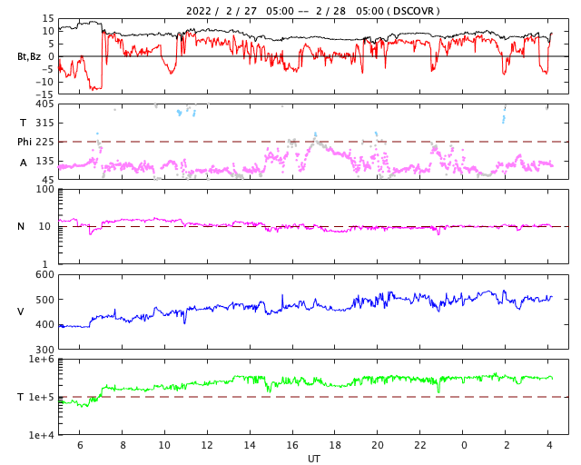Screen dimensions: 581x465
Task: Click the "1e+4" temperature tick label
Action: coord(42,435)
